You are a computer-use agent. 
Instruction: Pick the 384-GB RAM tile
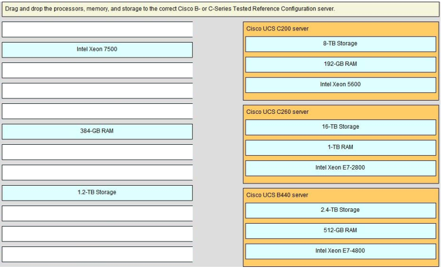coord(97,132)
